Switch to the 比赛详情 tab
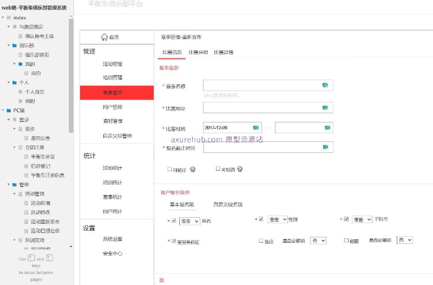This screenshot has width=433, height=285. (224, 52)
